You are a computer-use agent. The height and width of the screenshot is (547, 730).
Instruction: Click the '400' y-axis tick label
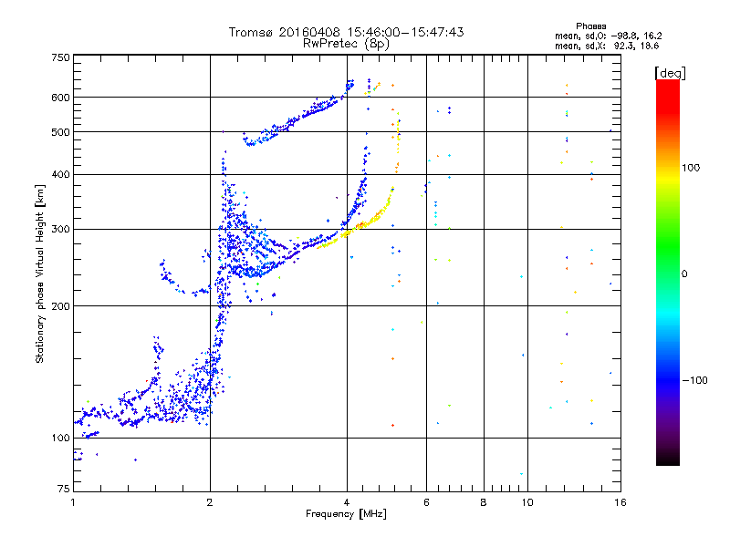(60, 174)
